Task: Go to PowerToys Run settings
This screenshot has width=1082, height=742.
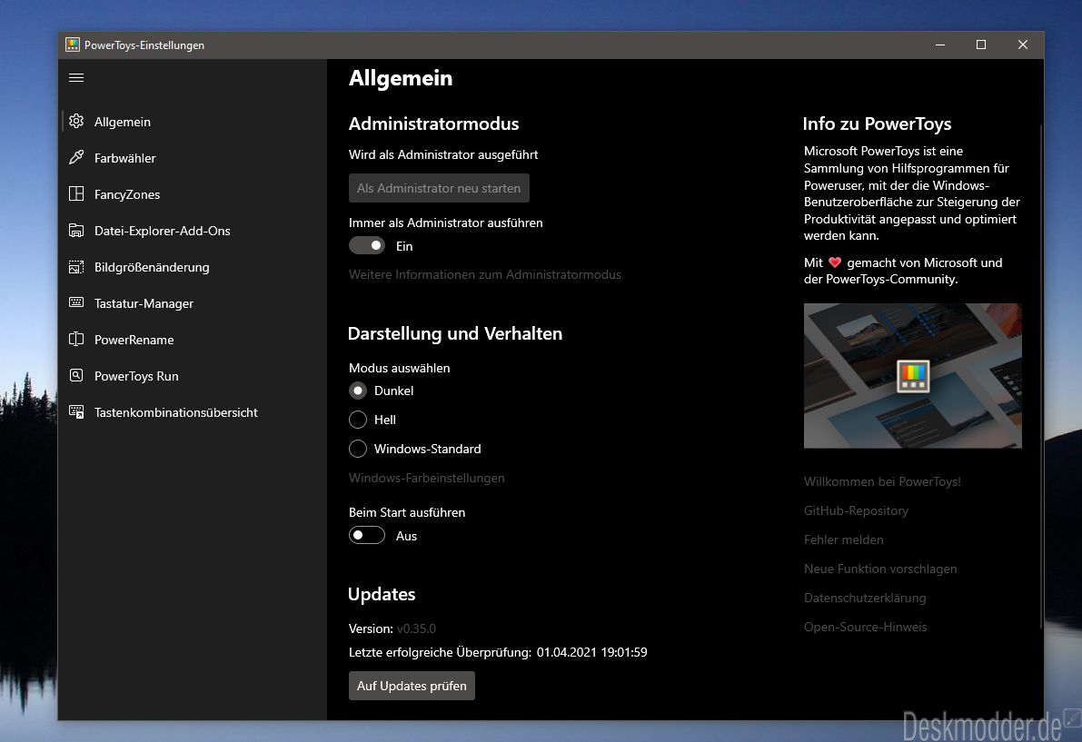Action: [194, 376]
